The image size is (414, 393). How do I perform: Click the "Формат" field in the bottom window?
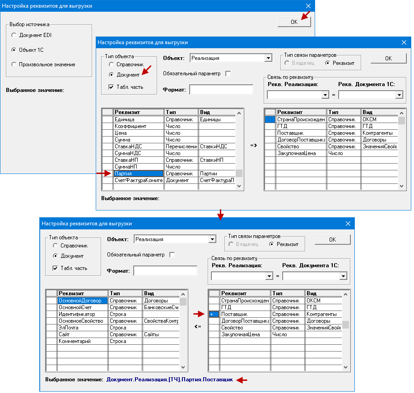tap(165, 271)
